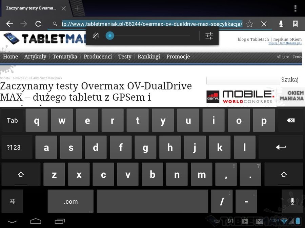This screenshot has width=305, height=228.
Task: Tap the period key
Action: point(250,174)
